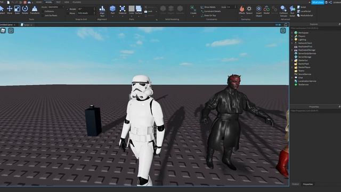Open the Effects flame icon
The width and height of the screenshot is (341, 192).
coord(242,10)
